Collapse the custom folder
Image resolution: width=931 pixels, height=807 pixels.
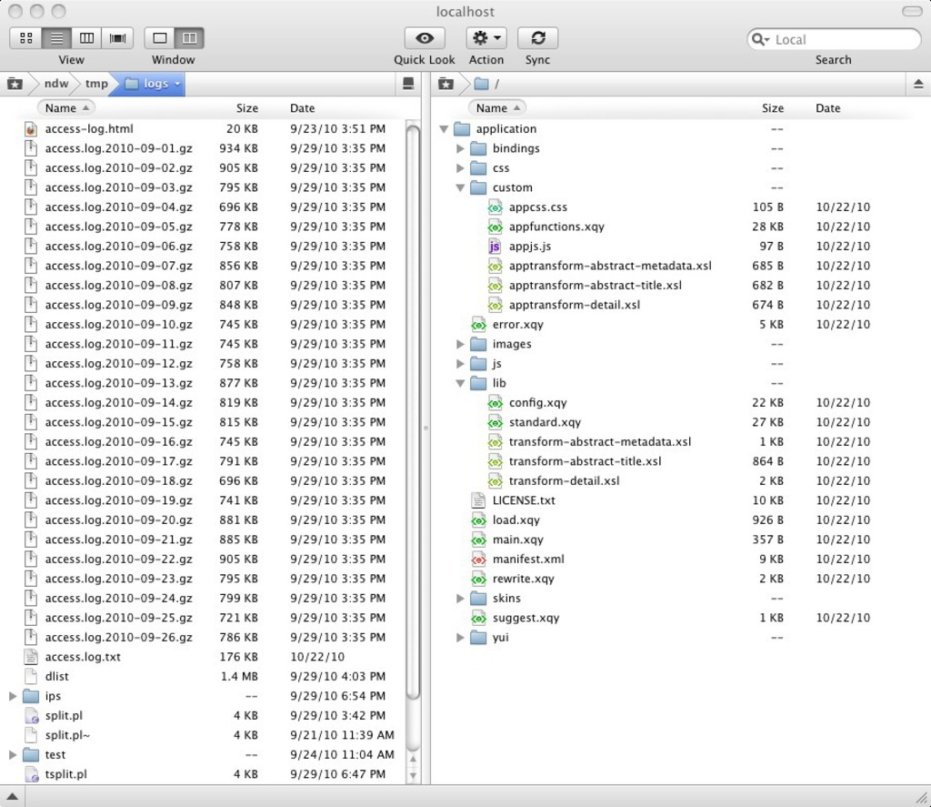pyautogui.click(x=460, y=187)
